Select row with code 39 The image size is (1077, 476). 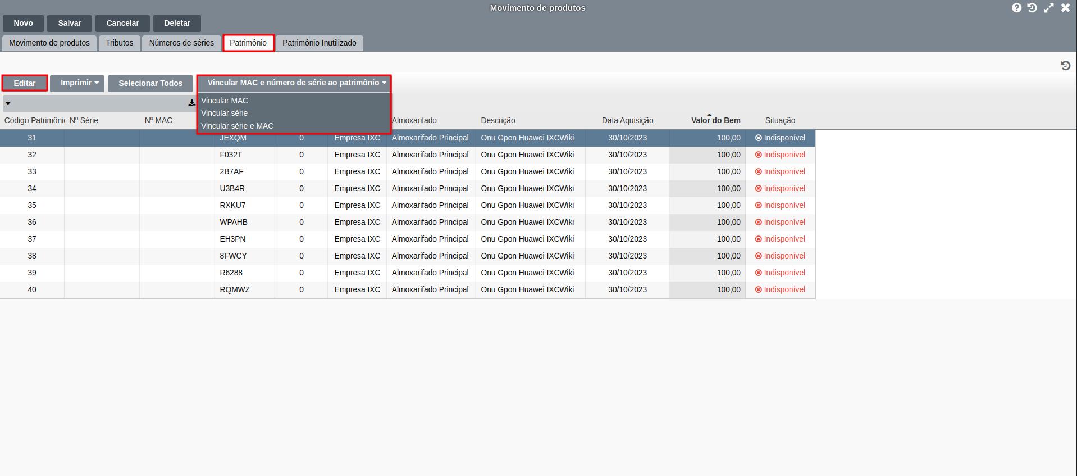[x=408, y=273]
